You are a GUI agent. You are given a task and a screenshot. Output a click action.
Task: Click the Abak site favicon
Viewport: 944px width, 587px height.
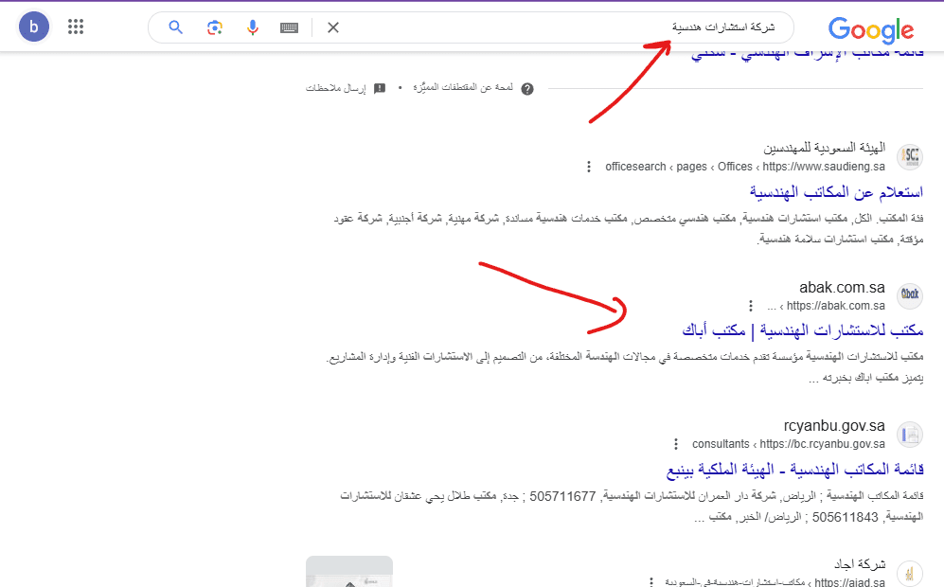click(x=910, y=295)
